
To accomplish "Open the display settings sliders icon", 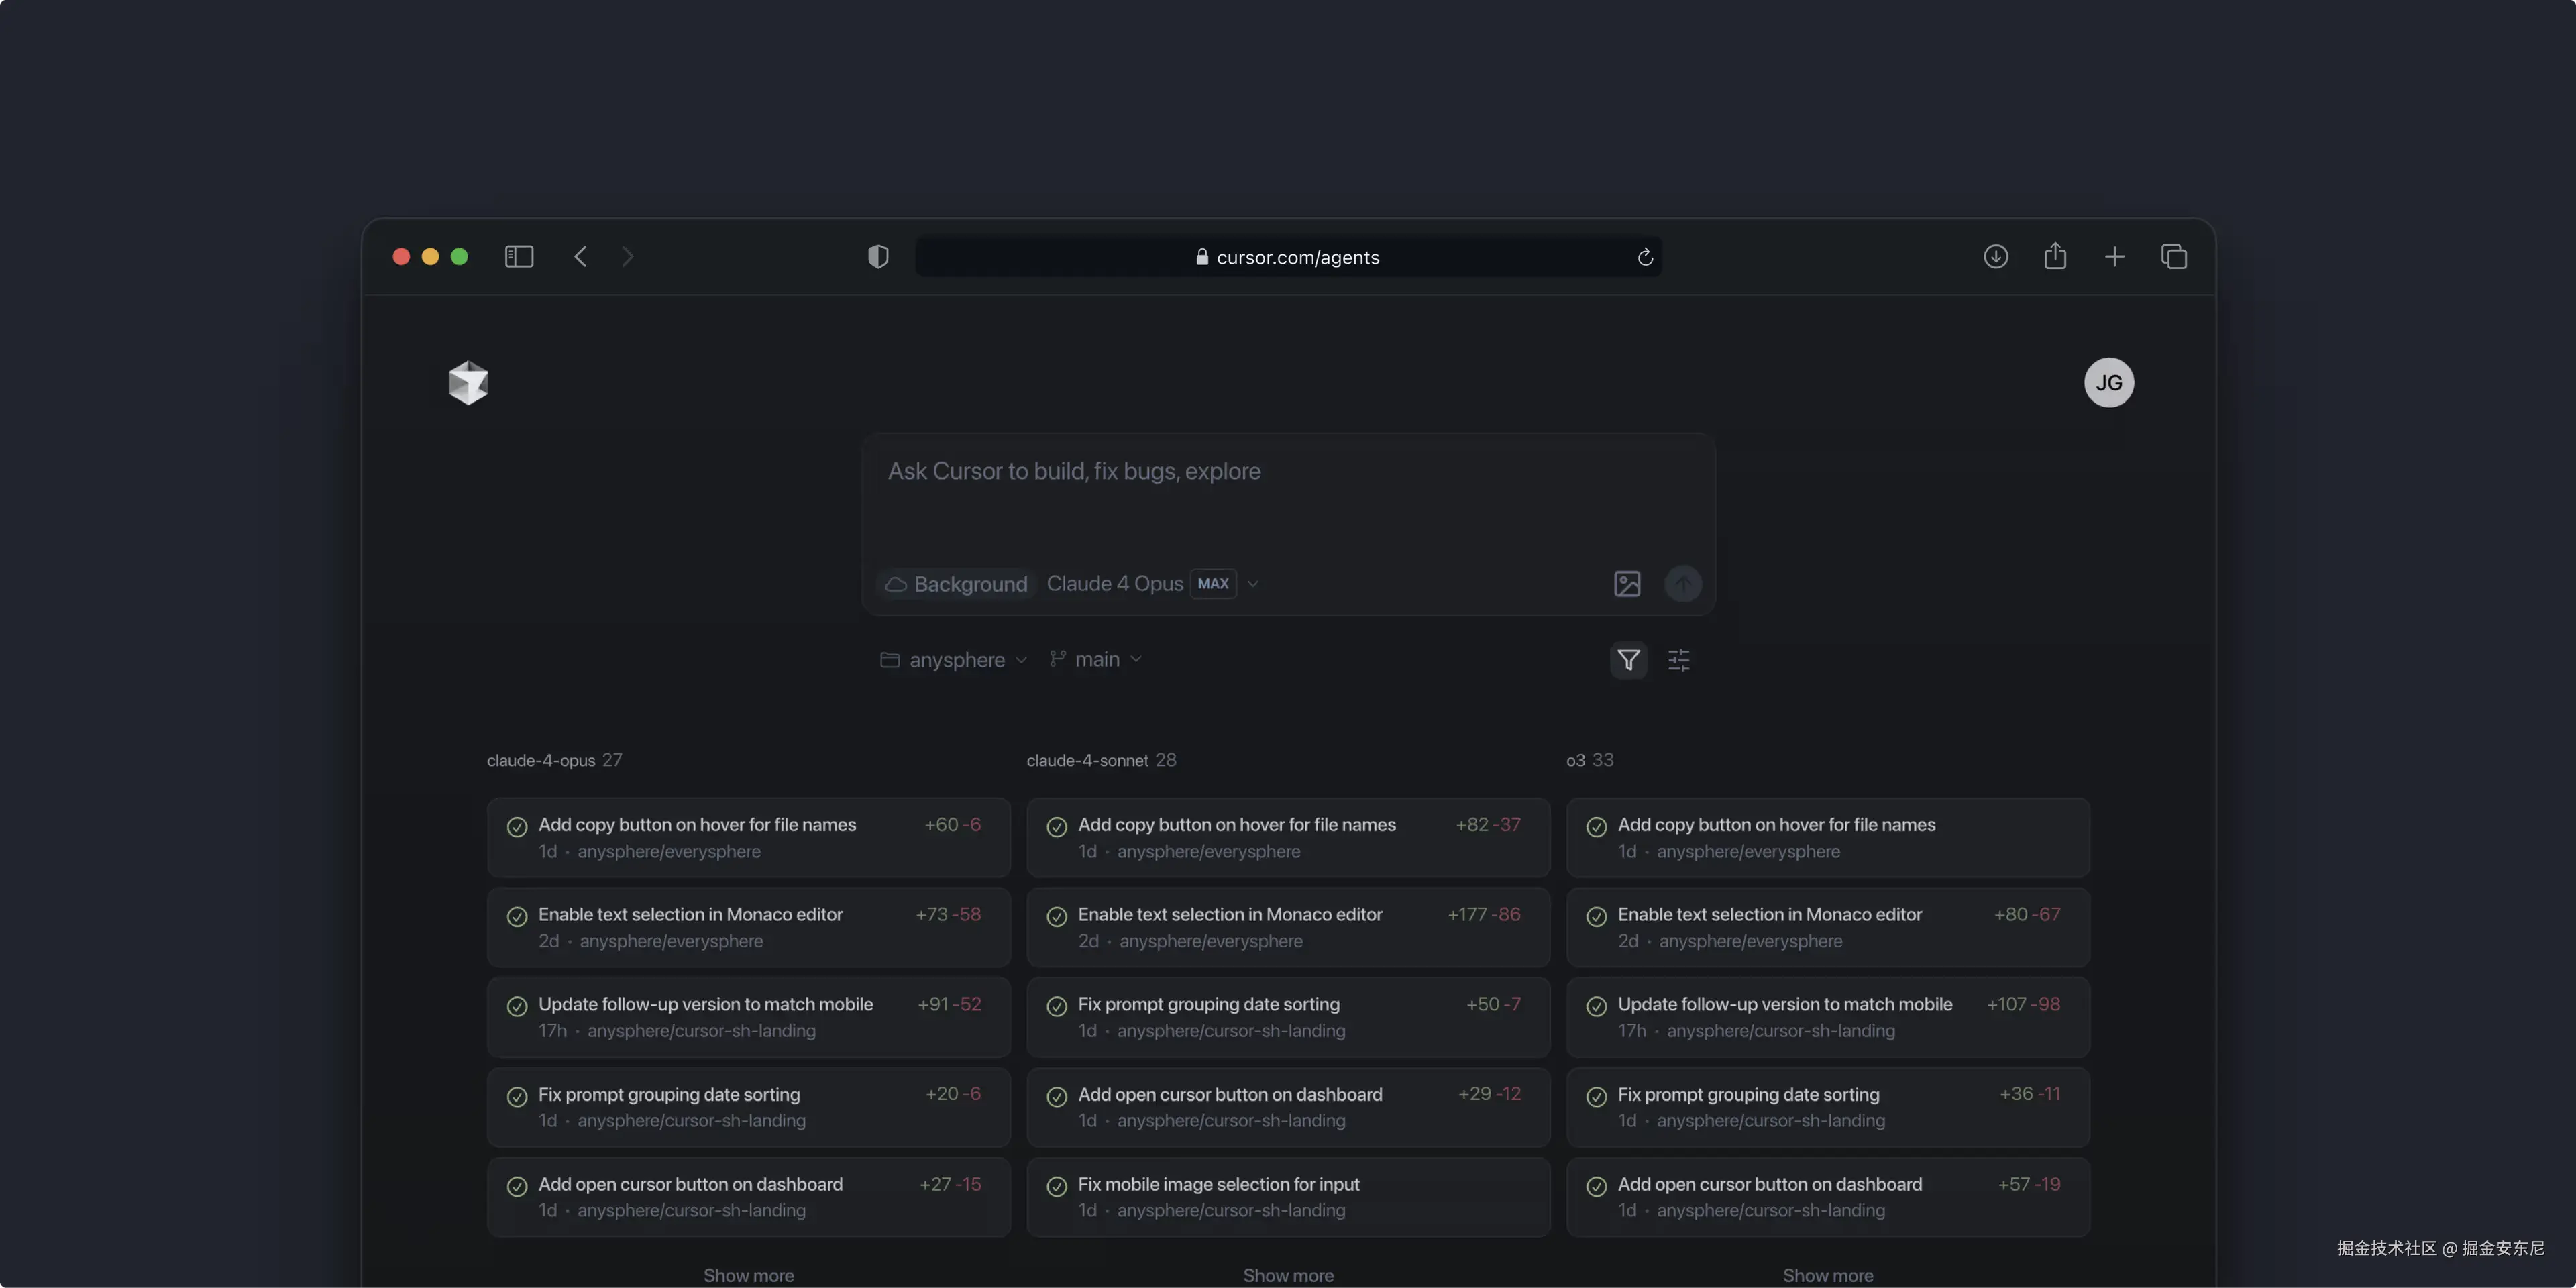I will coord(1679,660).
